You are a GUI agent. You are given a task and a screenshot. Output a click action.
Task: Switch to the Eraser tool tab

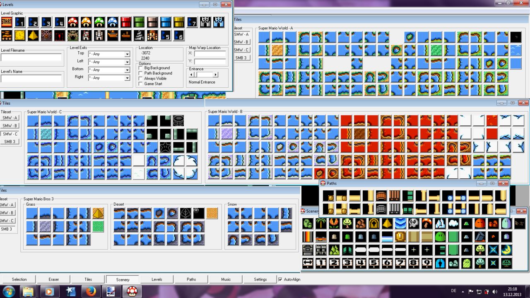(54, 279)
